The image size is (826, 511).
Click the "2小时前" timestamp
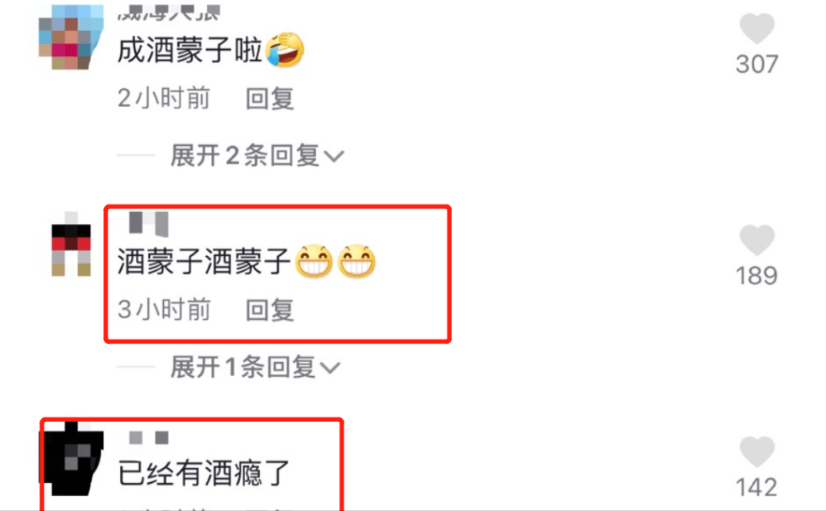tap(164, 98)
